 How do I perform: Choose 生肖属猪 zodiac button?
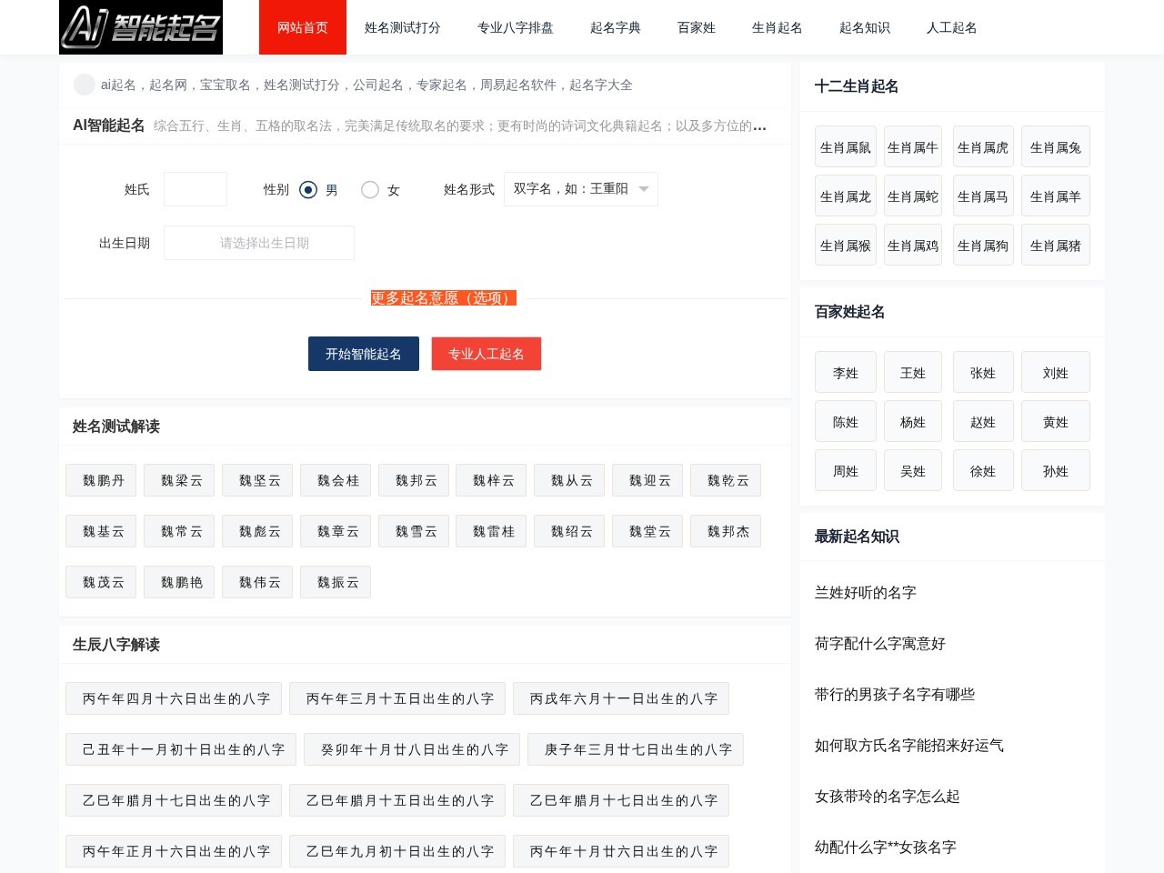[1056, 245]
